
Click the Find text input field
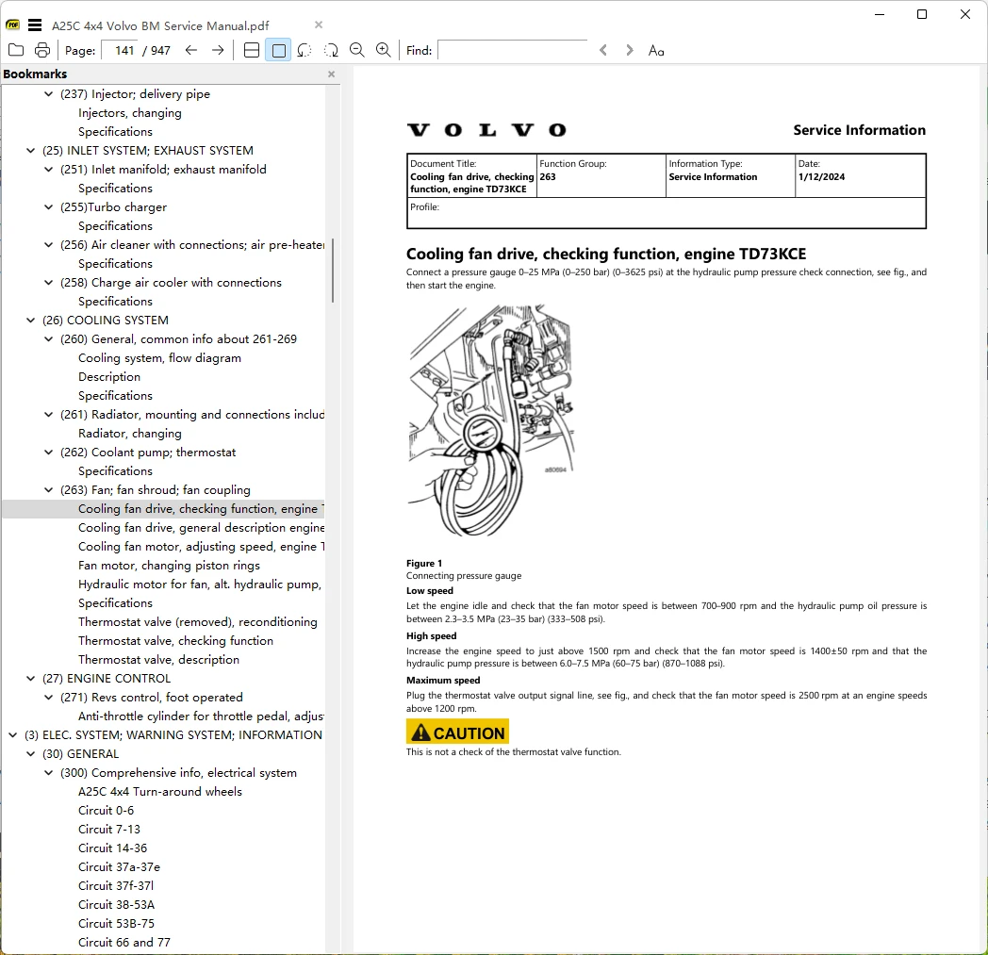pyautogui.click(x=513, y=50)
